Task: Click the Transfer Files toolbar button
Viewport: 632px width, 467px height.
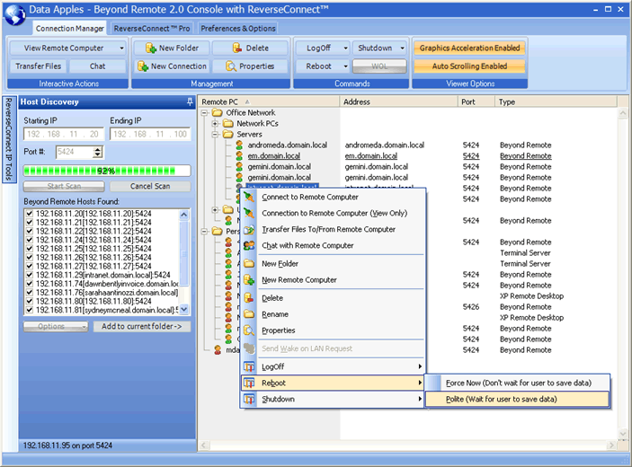Action: (x=39, y=66)
